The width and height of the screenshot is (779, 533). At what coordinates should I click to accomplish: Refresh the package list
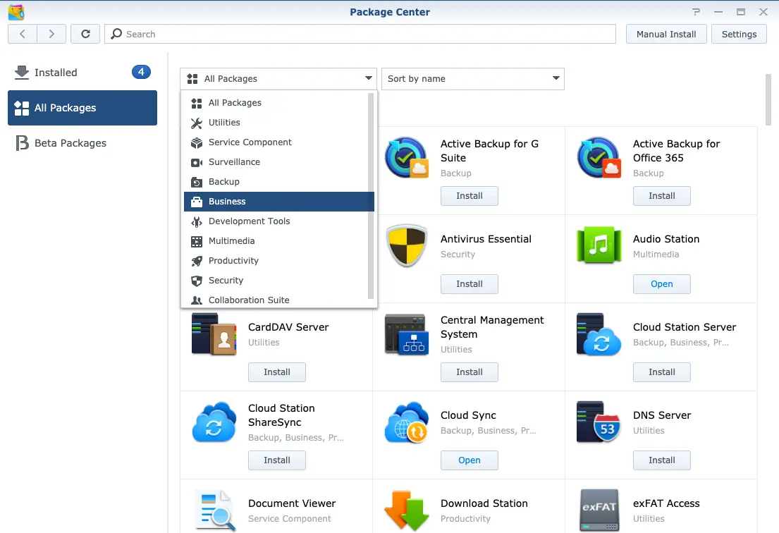85,34
